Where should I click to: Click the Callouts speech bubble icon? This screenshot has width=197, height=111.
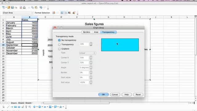tap(55, 107)
